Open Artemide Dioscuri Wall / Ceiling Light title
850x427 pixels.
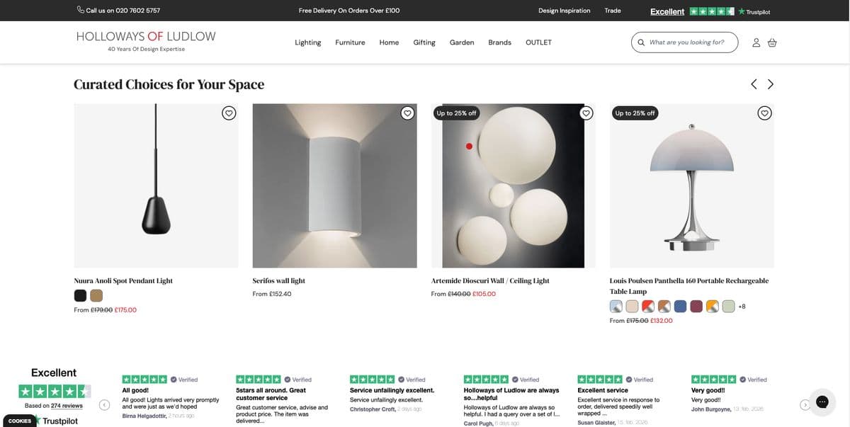pyautogui.click(x=490, y=280)
